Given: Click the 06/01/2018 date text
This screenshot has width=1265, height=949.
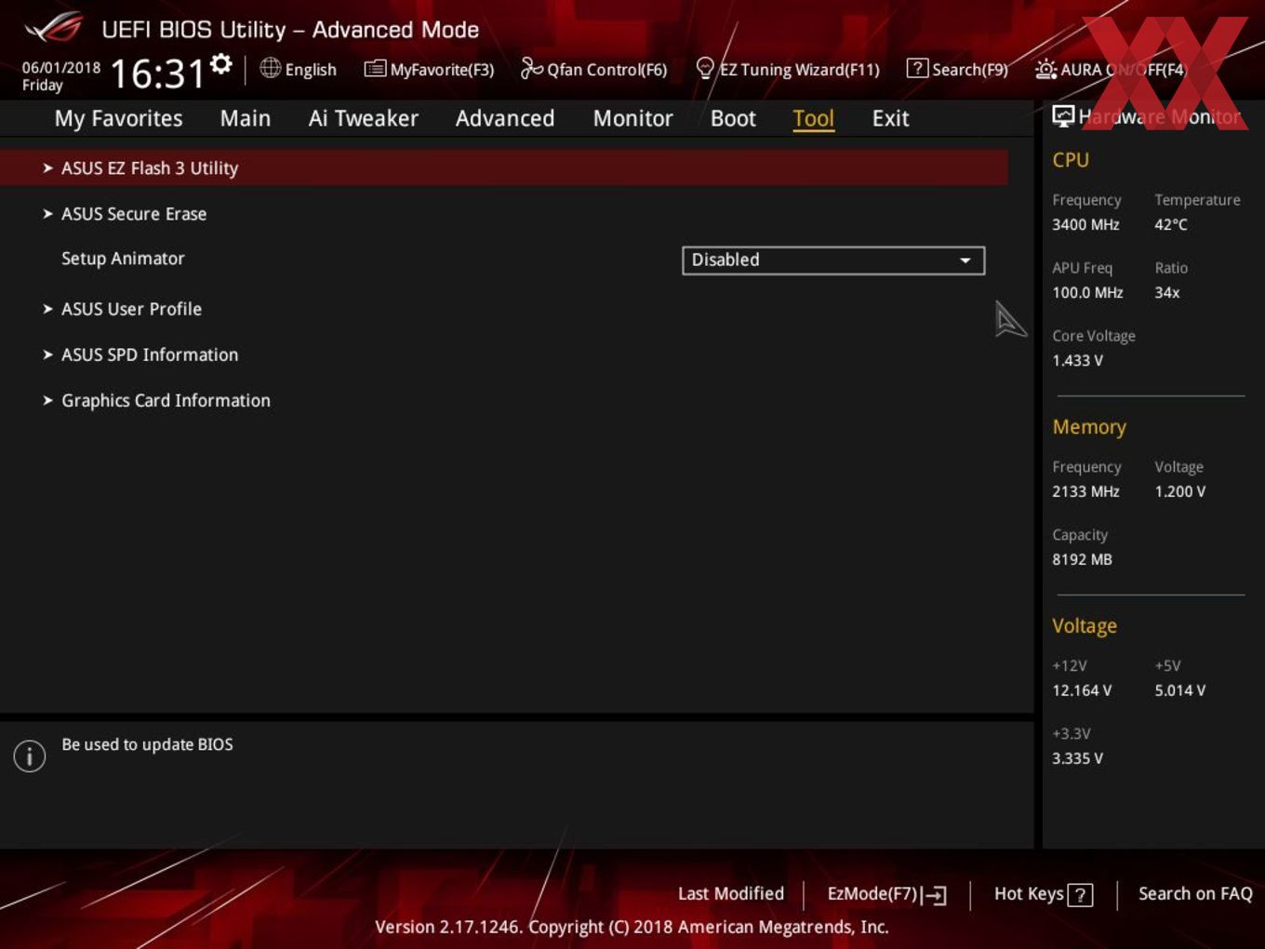Looking at the screenshot, I should 61,67.
